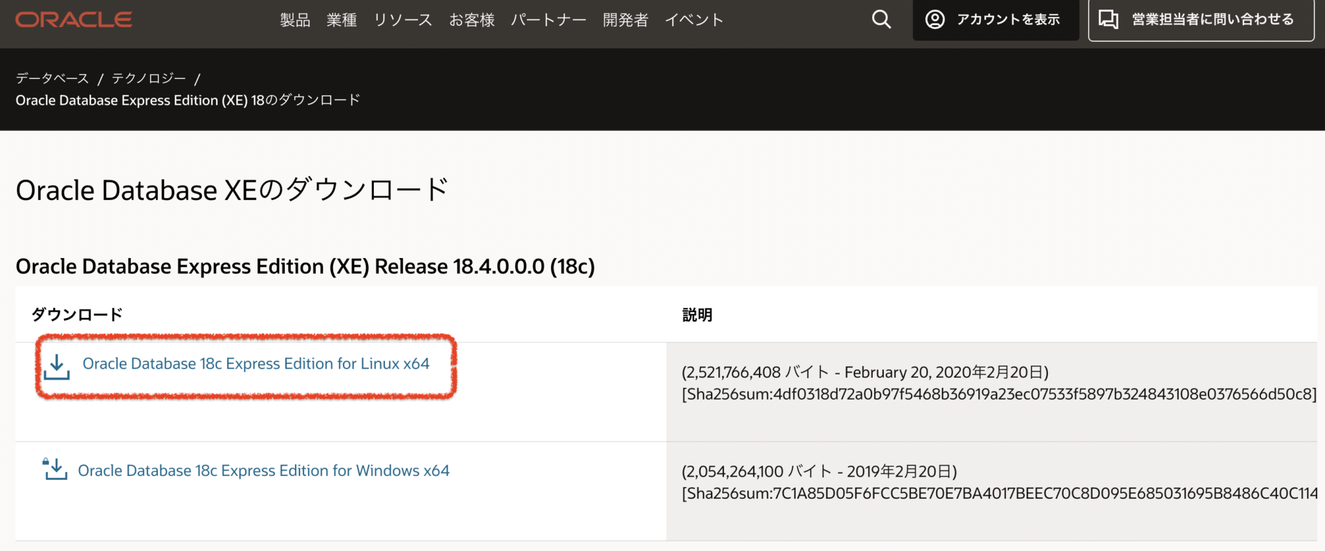Download Oracle Database 18c Express Edition for Linux x64
Screen dimensions: 1325x551
point(256,363)
